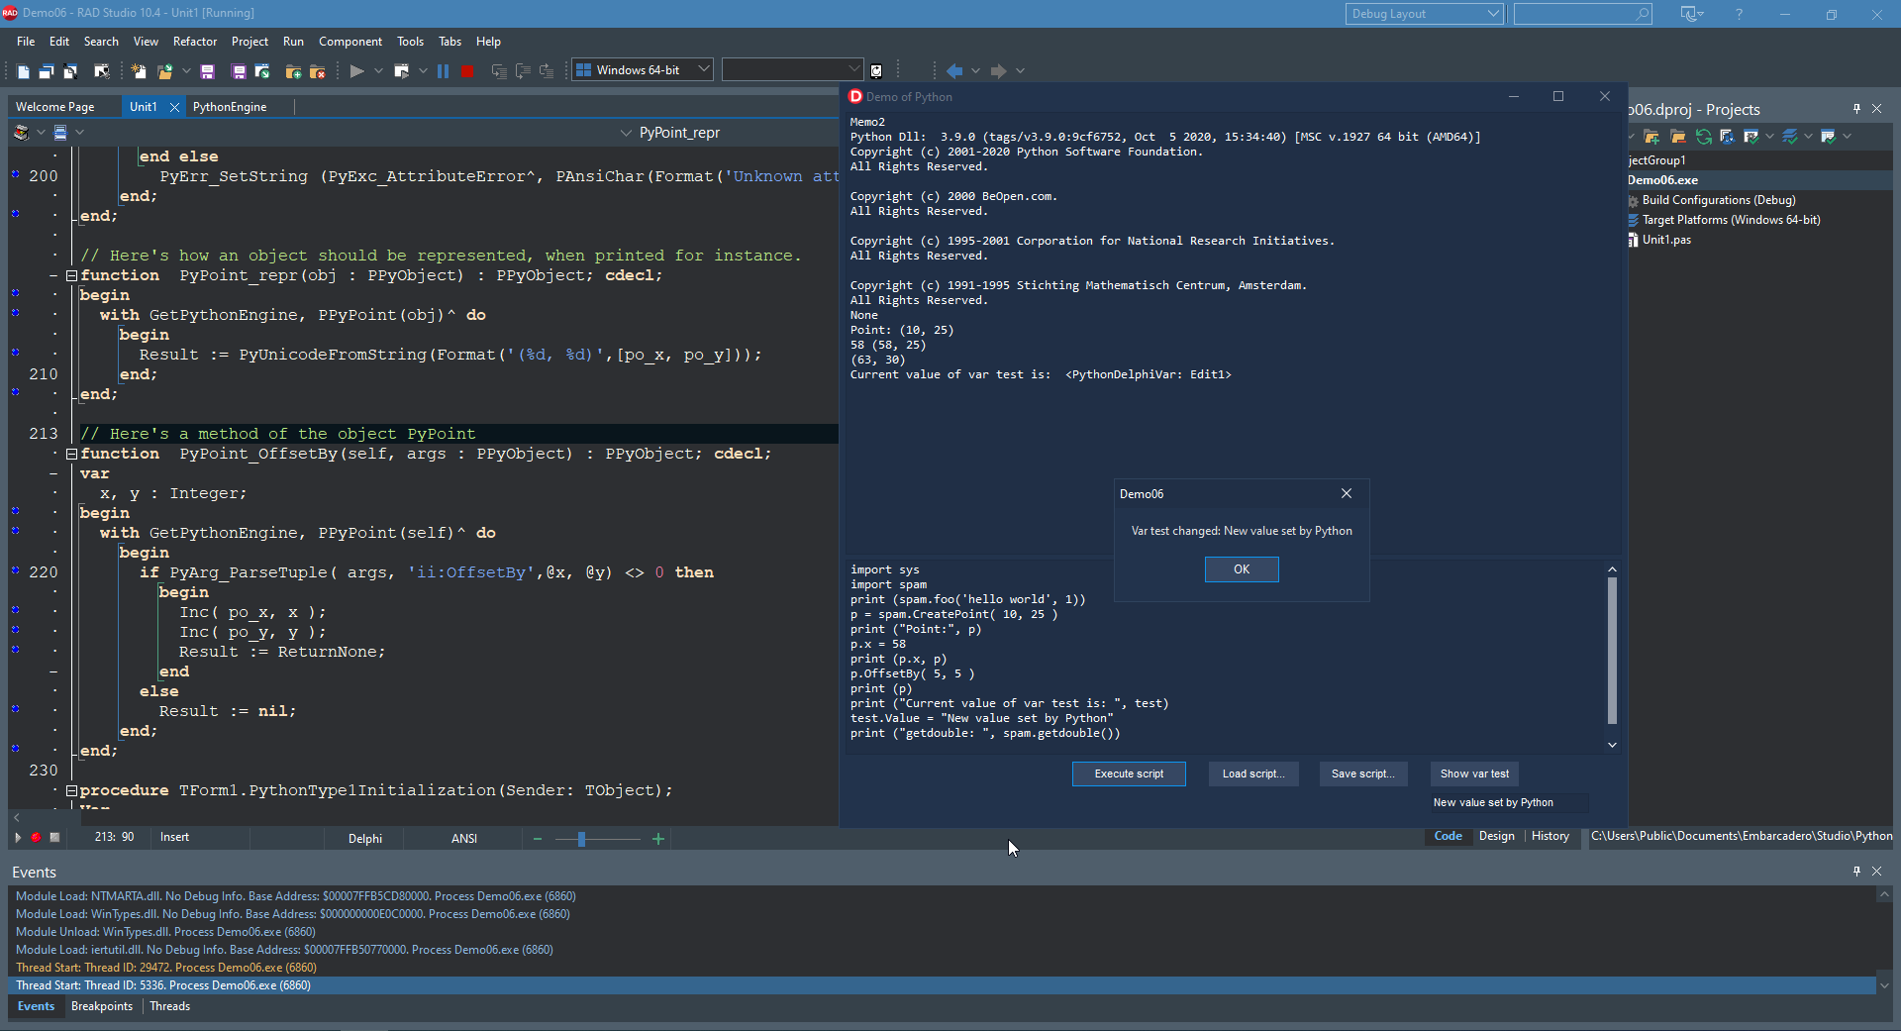Toggle macro recording red dot in status bar
The image size is (1901, 1031).
[x=36, y=838]
